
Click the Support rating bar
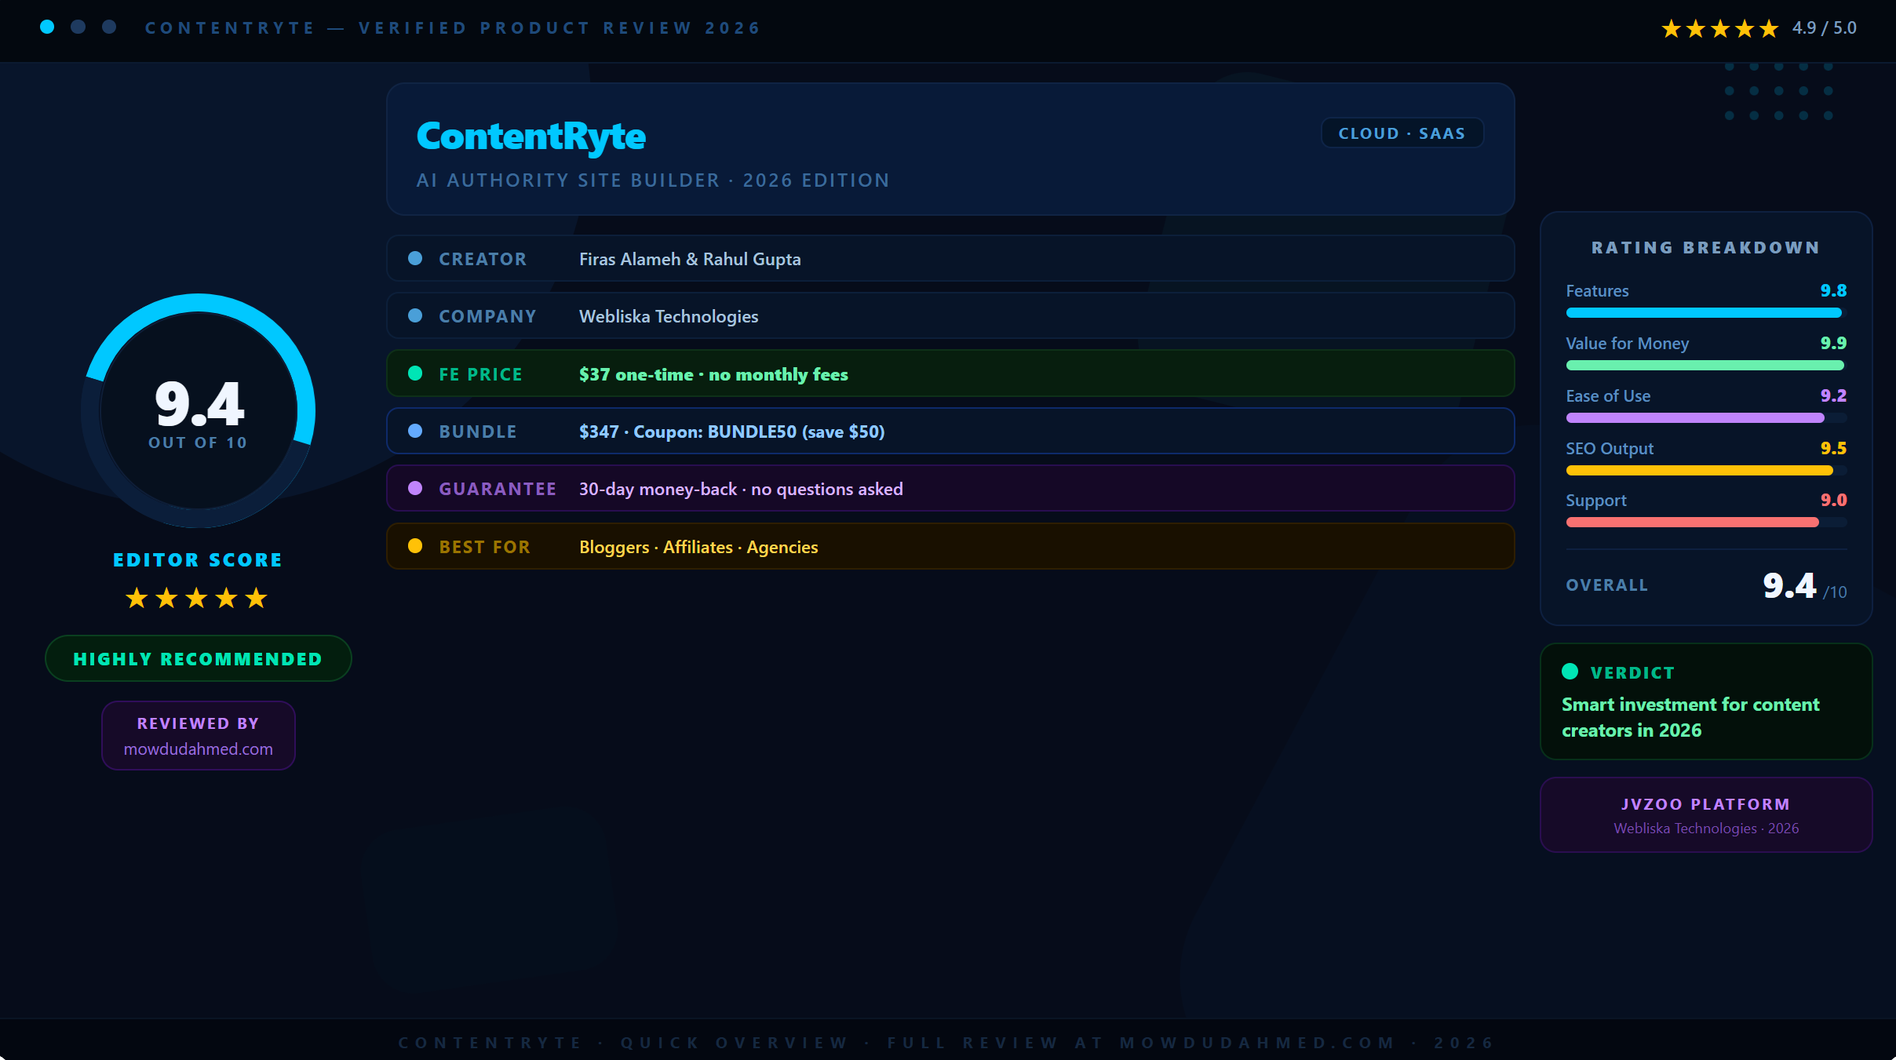[x=1706, y=523]
